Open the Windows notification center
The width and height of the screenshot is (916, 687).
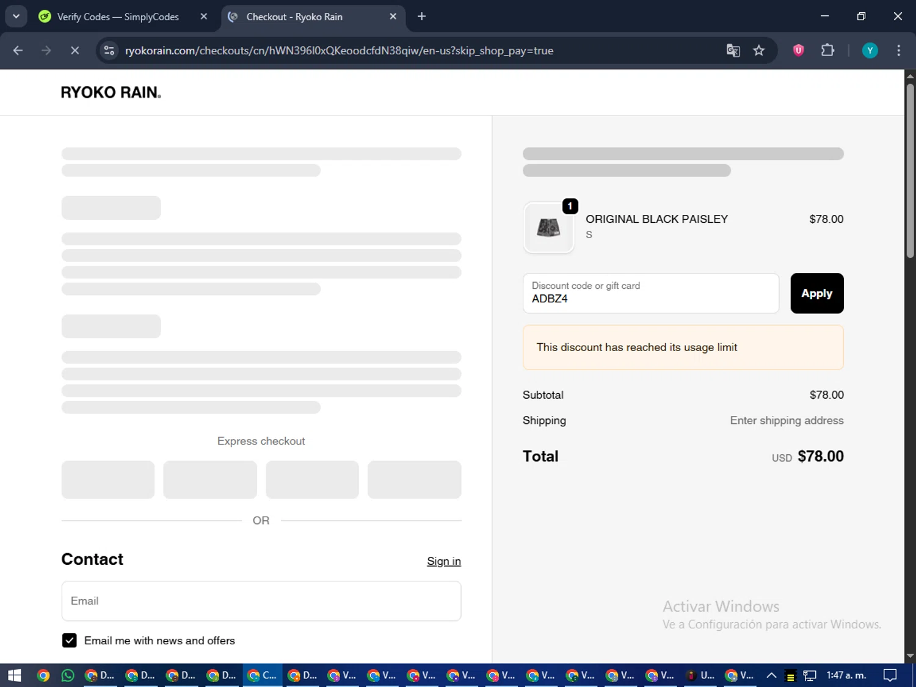tap(890, 675)
